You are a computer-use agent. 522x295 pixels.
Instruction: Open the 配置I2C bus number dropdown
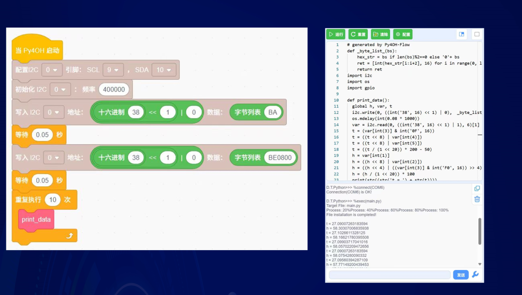(52, 70)
